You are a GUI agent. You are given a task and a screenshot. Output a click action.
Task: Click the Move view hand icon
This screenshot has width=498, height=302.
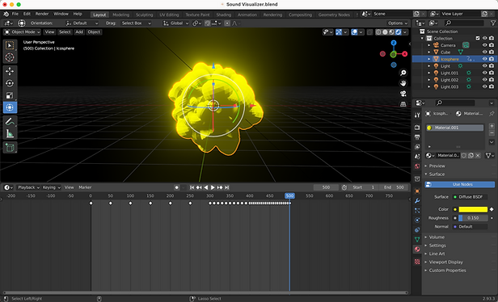(403, 83)
